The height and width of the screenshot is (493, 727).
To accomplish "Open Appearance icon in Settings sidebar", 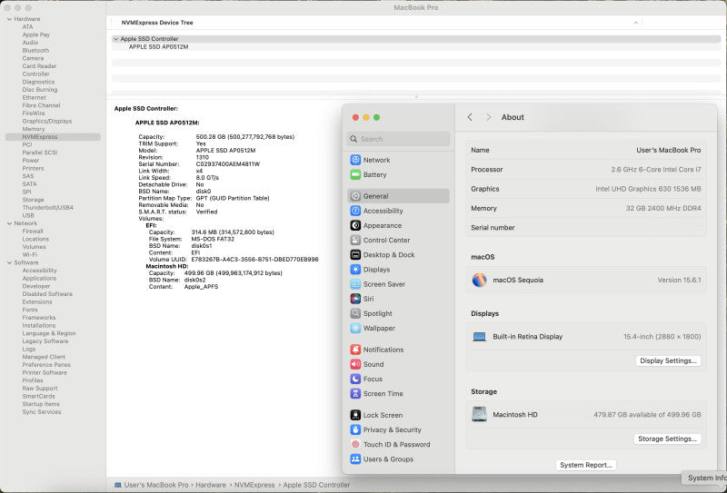I will [355, 226].
